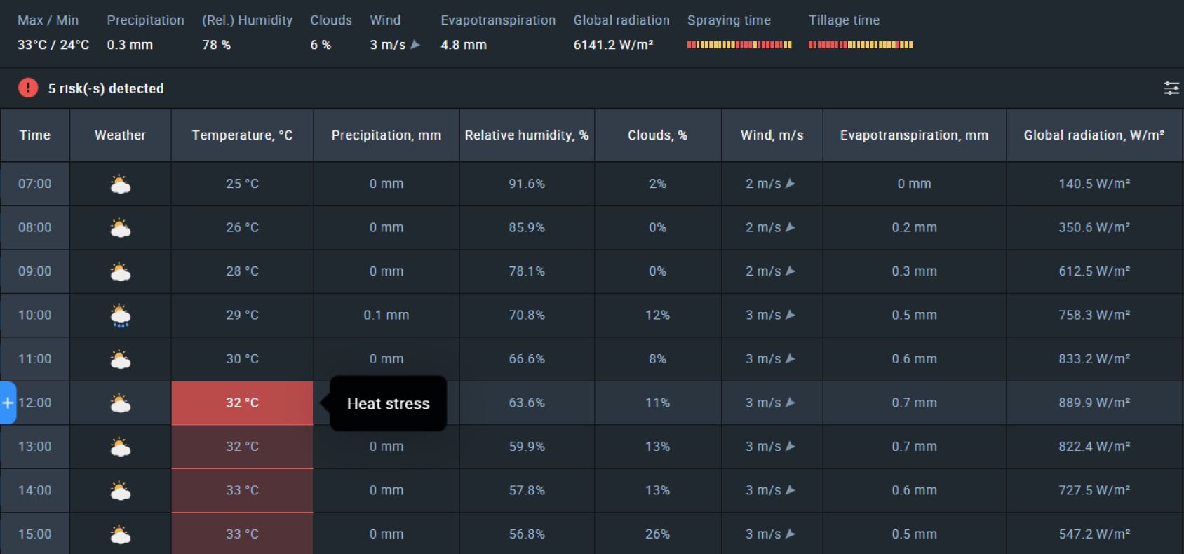Click the Heat stress tooltip
Image resolution: width=1184 pixels, height=554 pixels.
[x=389, y=403]
